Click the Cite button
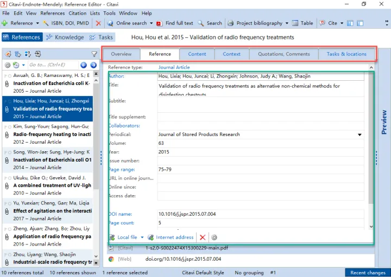The width and height of the screenshot is (391, 277). pos(329,23)
